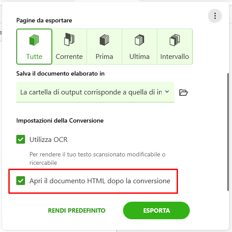
Task: Pick the Ultima page icon
Action: point(139,40)
